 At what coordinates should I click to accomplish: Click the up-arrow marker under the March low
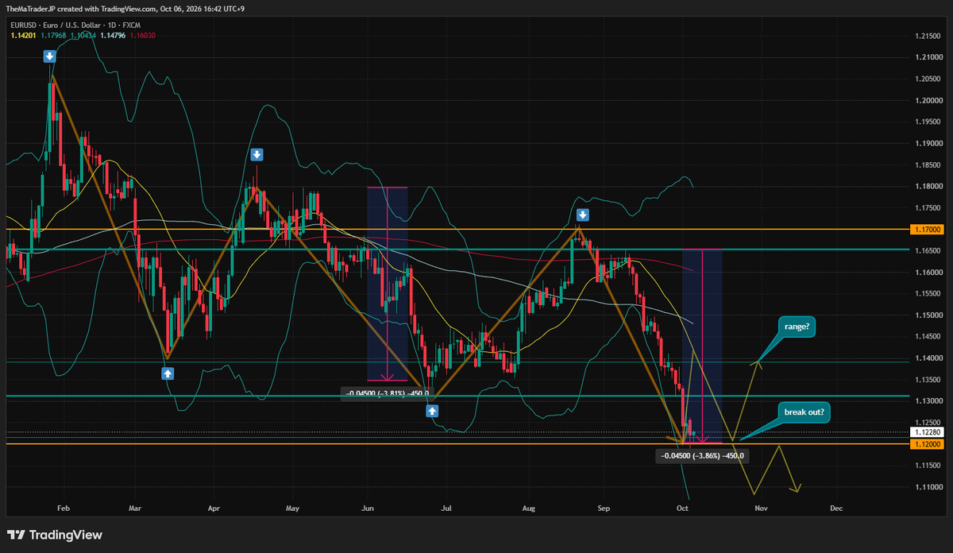(x=168, y=373)
